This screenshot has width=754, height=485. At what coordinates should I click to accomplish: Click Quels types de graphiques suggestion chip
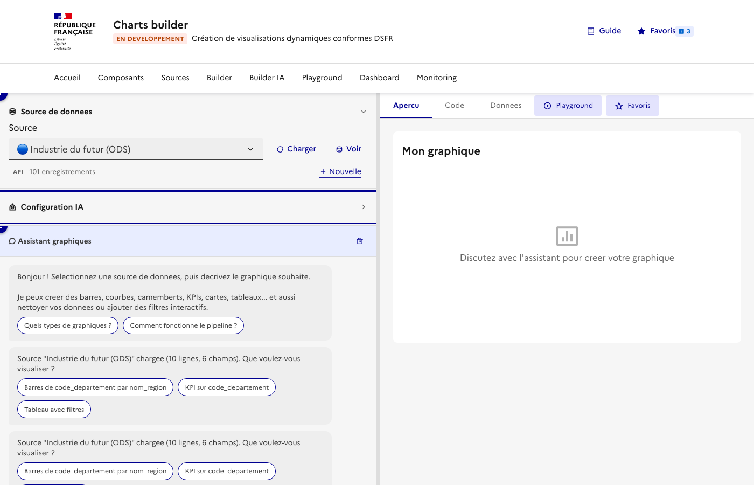tap(67, 325)
